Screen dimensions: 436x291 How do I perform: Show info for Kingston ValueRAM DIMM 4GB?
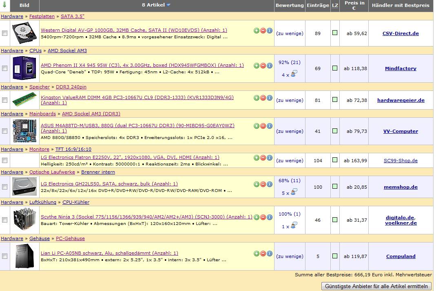pyautogui.click(x=270, y=98)
